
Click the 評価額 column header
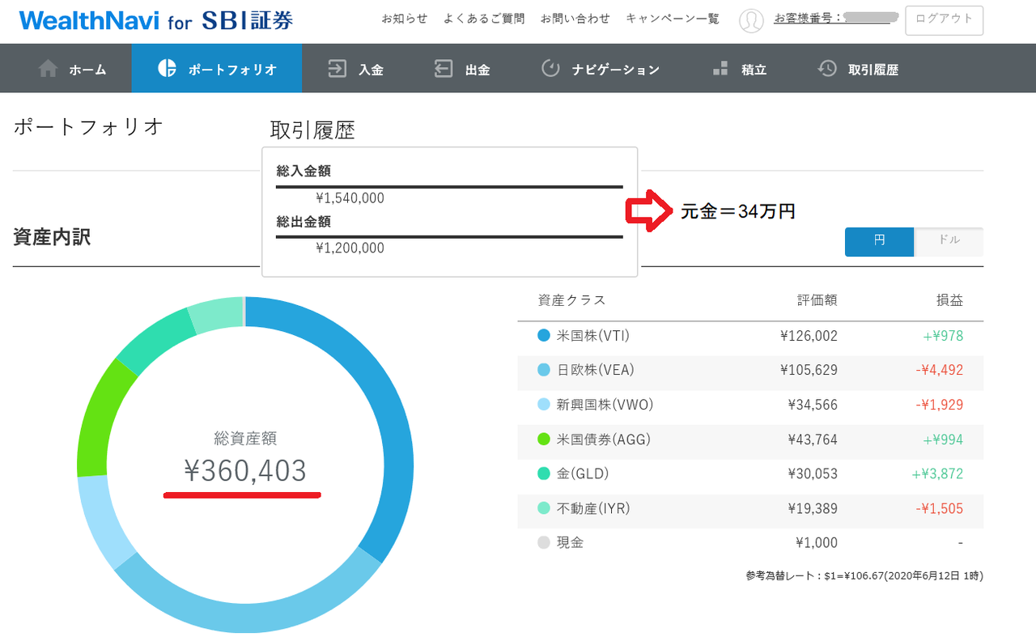point(817,300)
